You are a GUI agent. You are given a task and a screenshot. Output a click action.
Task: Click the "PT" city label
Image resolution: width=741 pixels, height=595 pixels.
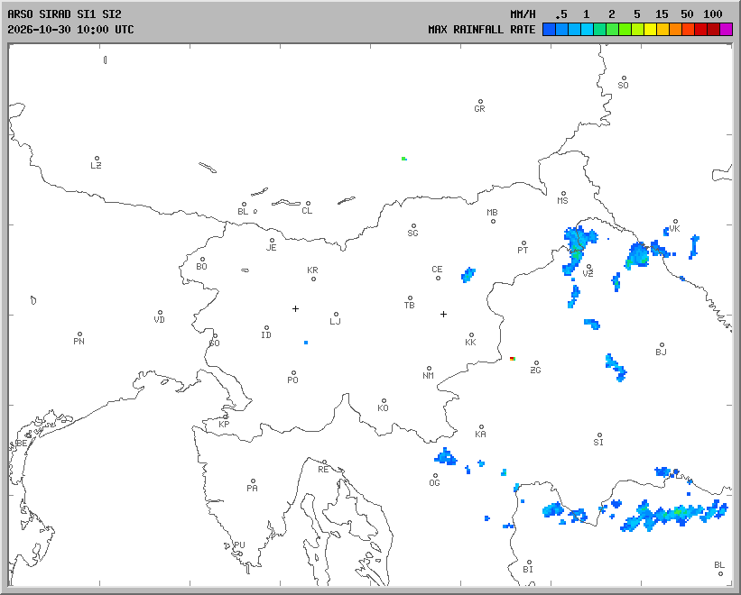pyautogui.click(x=523, y=250)
